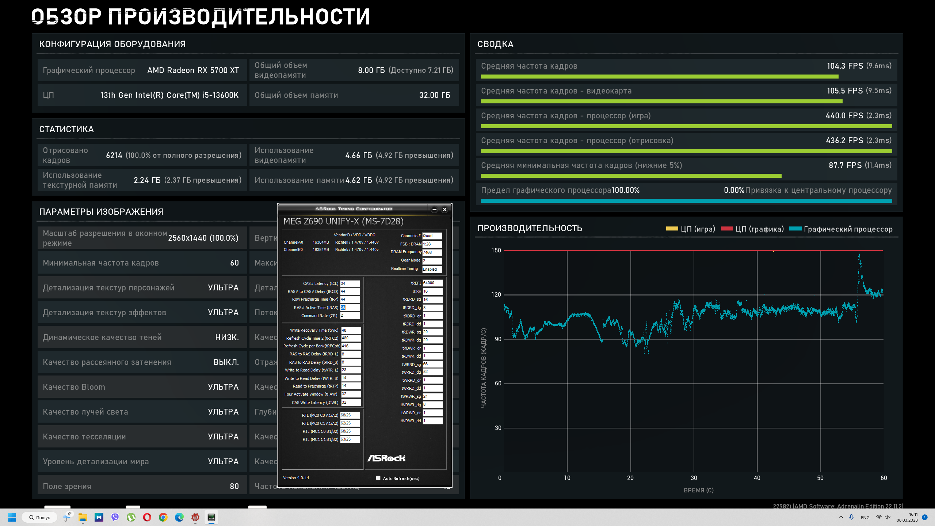Click the Динамическое качество теней НИЗК. row
Viewport: 935px width, 526px height.
pyautogui.click(x=142, y=337)
